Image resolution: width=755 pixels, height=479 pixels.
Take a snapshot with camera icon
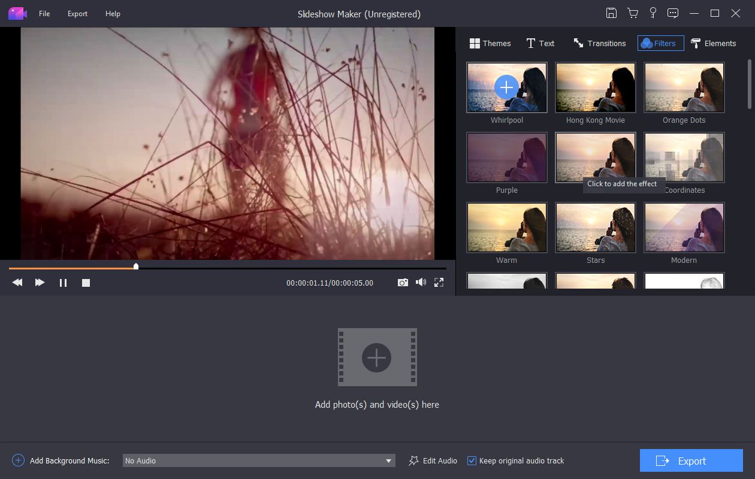(x=403, y=282)
